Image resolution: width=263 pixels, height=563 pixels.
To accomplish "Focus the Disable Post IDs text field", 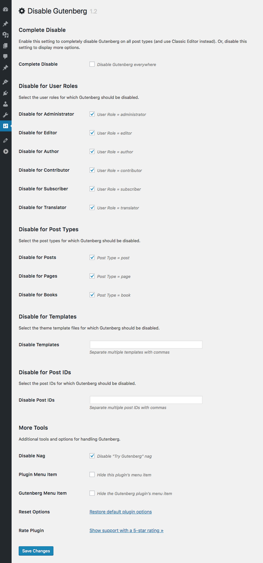I will click(x=146, y=400).
